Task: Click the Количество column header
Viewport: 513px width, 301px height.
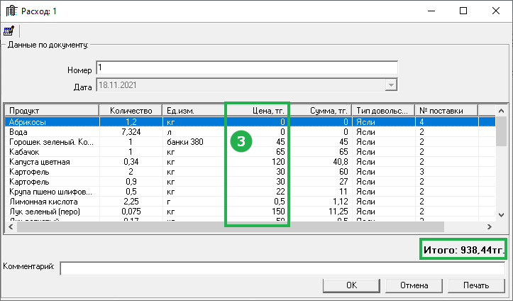Action: point(131,111)
